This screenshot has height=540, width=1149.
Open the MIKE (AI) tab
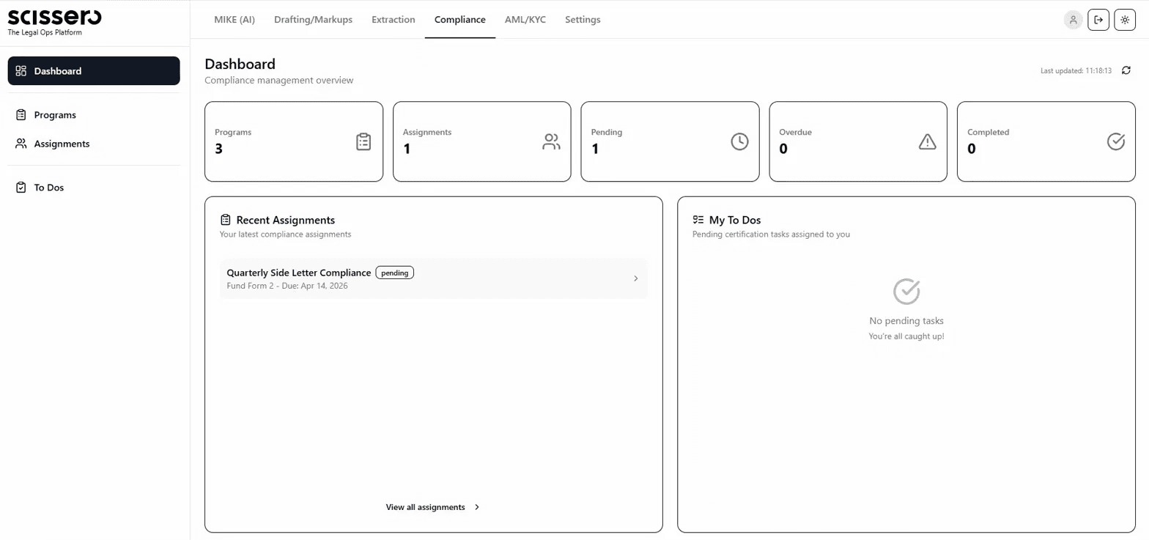pos(234,20)
